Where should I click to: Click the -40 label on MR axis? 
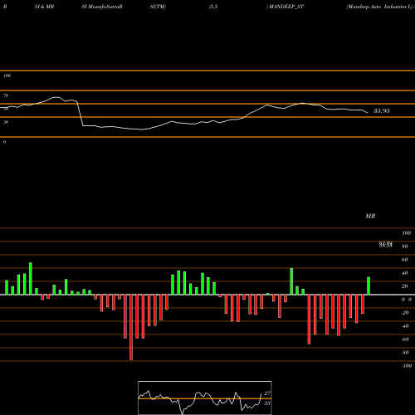pos(405,326)
